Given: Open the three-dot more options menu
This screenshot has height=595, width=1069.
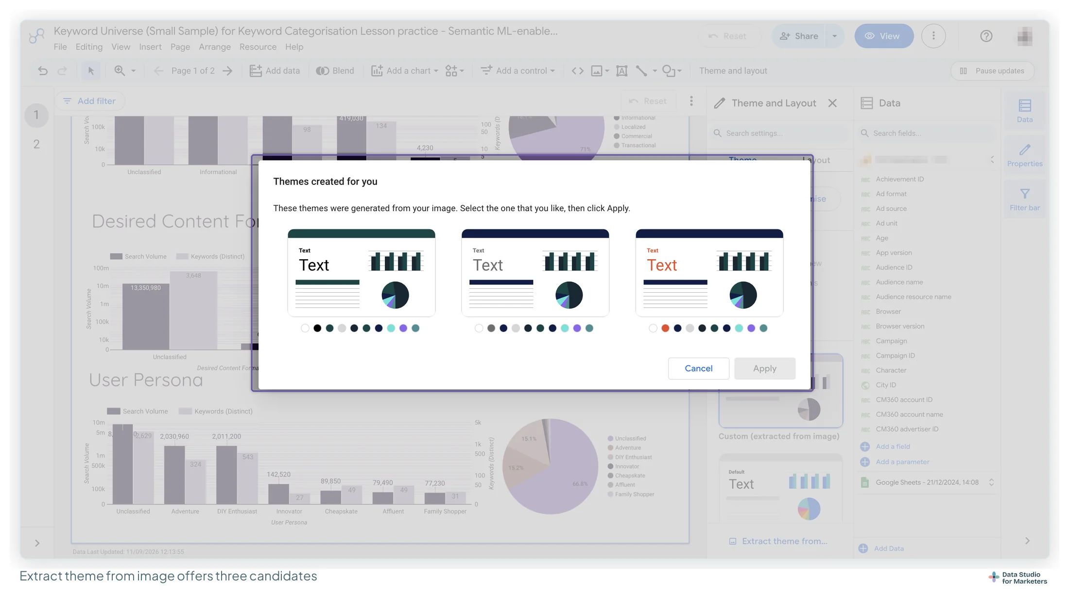Looking at the screenshot, I should point(933,36).
